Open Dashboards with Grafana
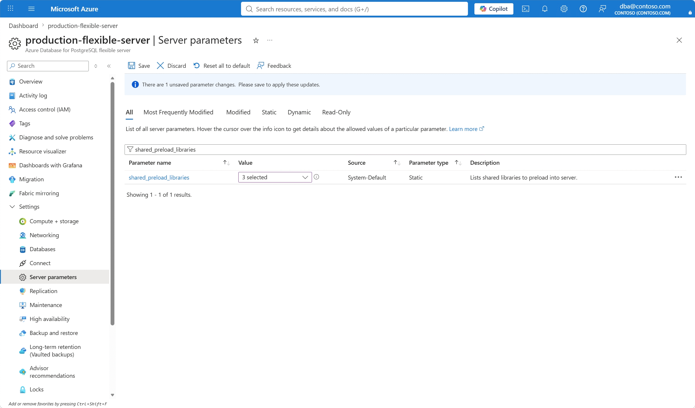 [x=50, y=165]
